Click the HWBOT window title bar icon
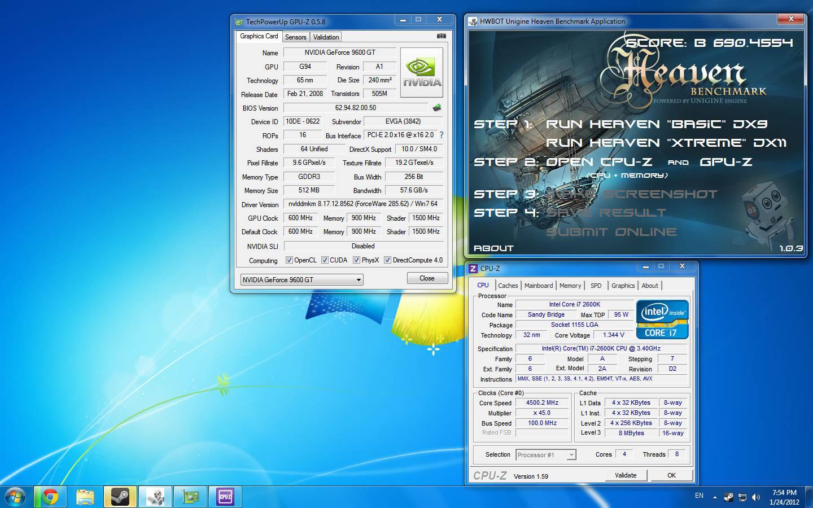The height and width of the screenshot is (508, 813). [473, 21]
